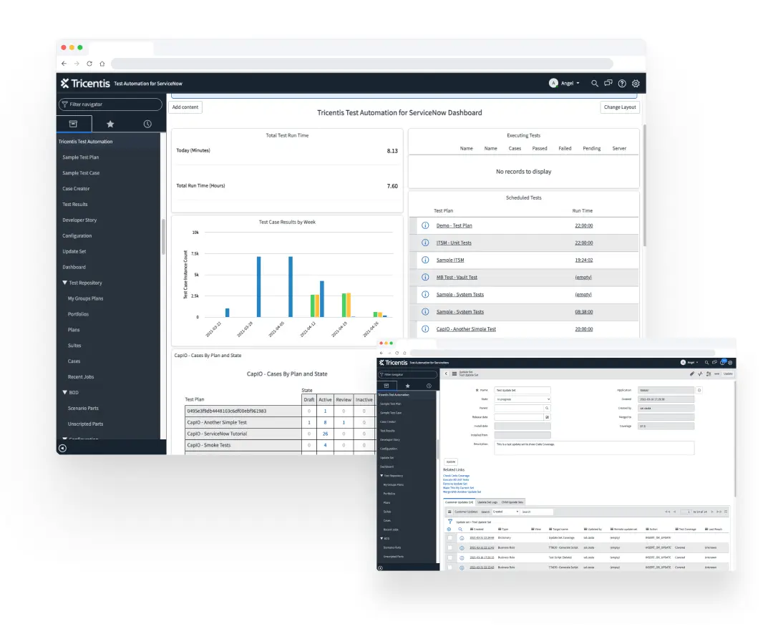
Task: Open My Groups Plans under Test Repository
Action: click(85, 298)
